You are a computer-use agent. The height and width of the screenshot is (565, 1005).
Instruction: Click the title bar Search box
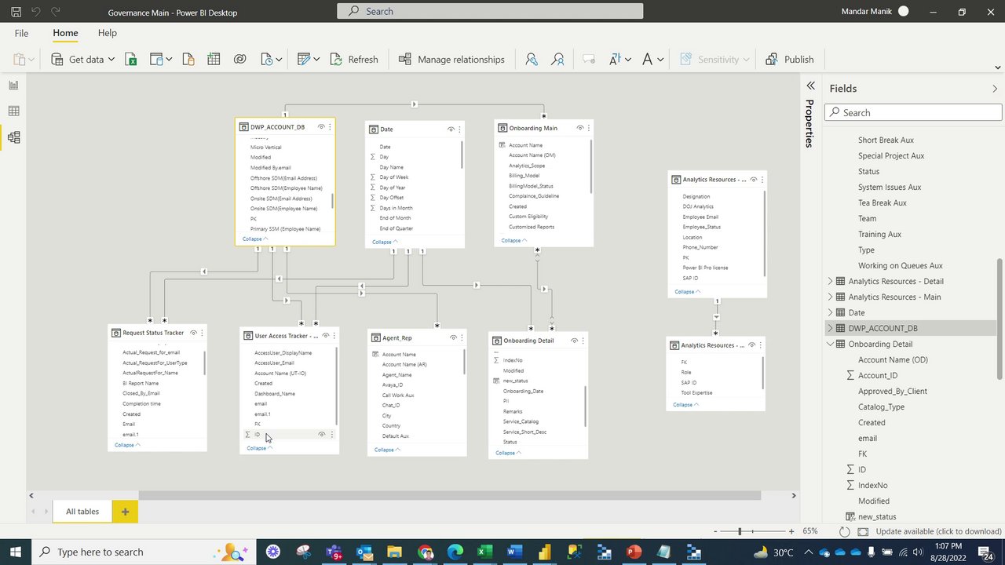coord(490,11)
